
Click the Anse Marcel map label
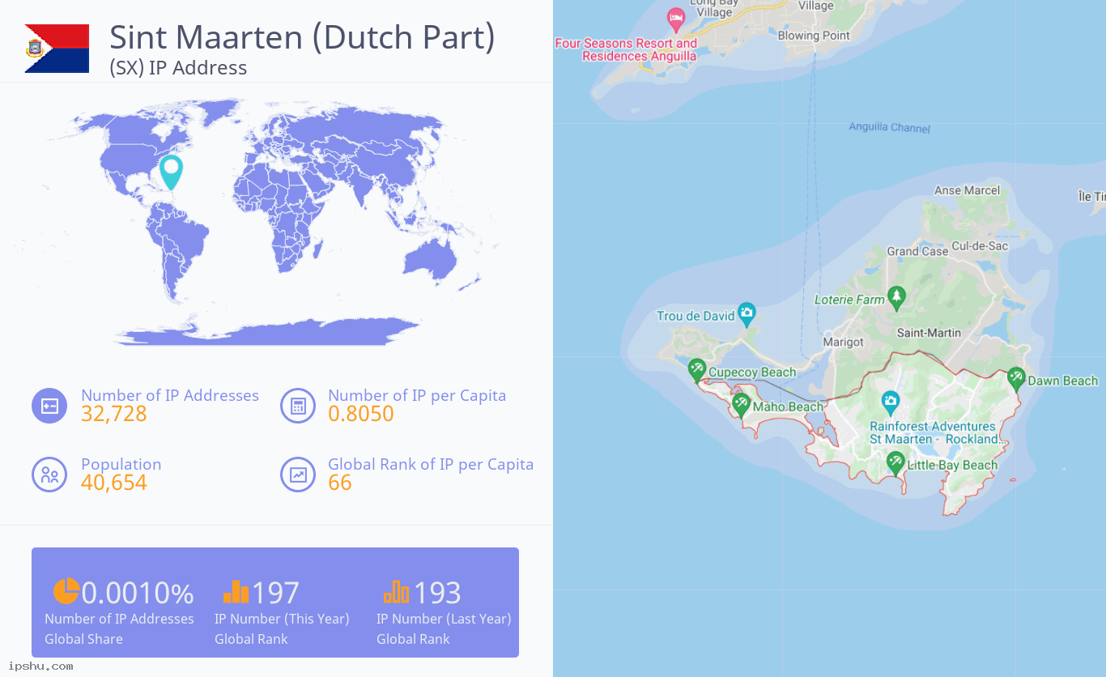pyautogui.click(x=967, y=190)
